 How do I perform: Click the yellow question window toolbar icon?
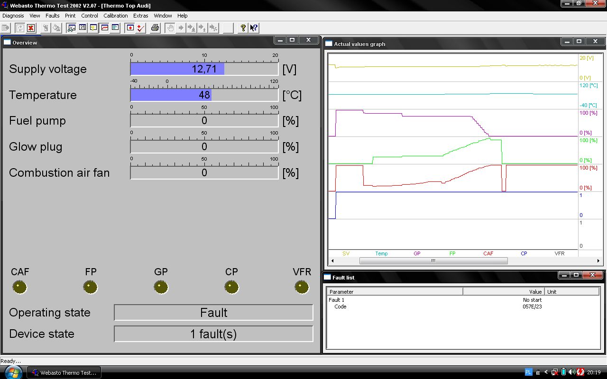click(x=93, y=28)
